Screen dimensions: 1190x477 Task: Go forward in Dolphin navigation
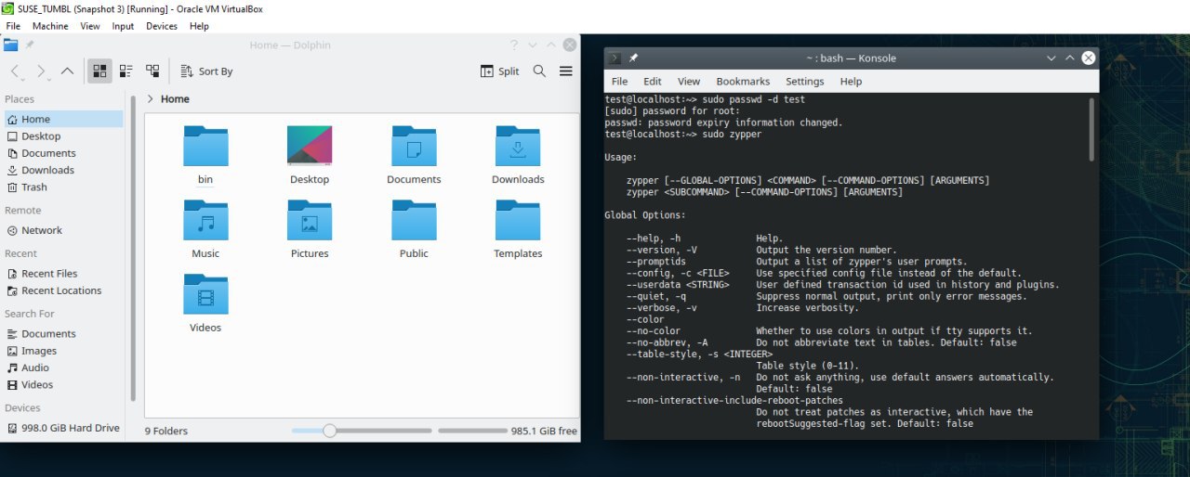[x=42, y=71]
